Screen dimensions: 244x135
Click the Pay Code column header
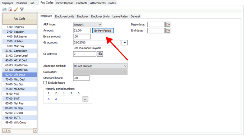pyautogui.click(x=19, y=19)
